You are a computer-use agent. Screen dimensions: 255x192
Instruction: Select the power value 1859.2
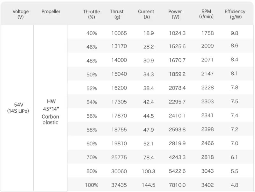coord(177,74)
